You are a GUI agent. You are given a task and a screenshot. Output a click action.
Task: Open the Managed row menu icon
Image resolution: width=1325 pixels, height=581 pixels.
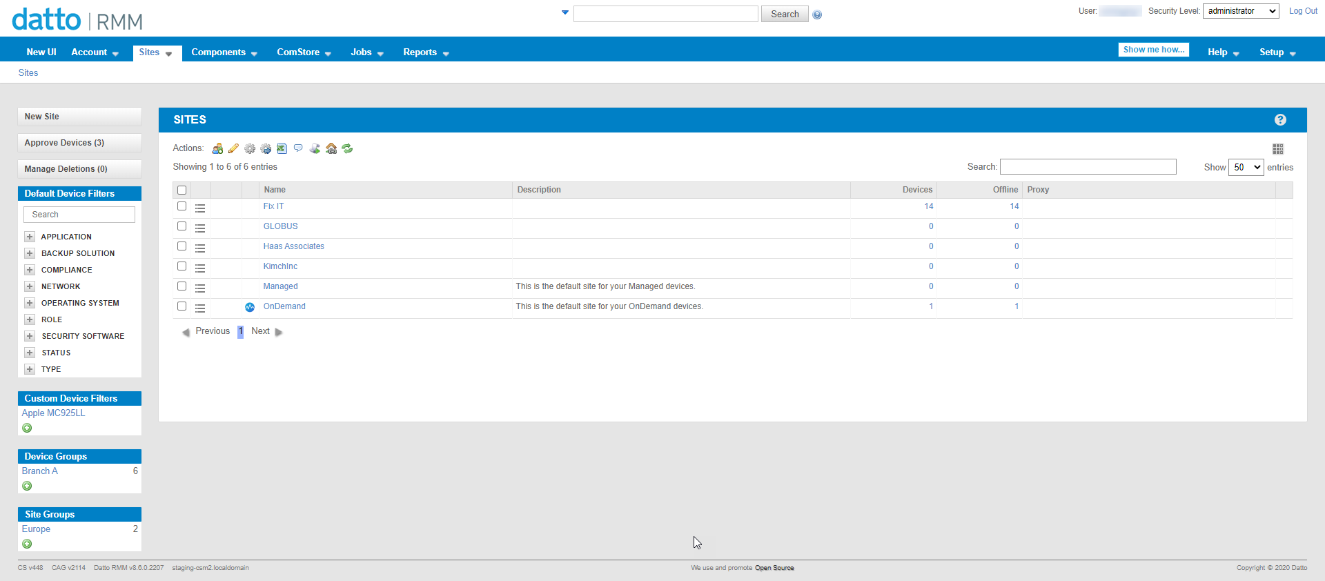point(200,288)
